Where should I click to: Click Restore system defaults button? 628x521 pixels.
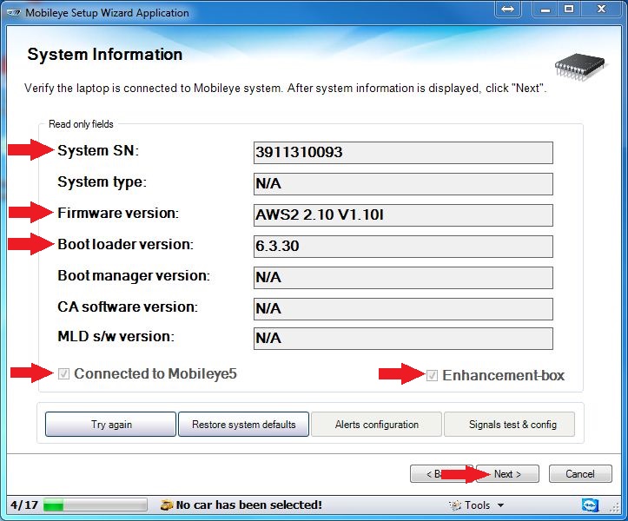(x=243, y=424)
